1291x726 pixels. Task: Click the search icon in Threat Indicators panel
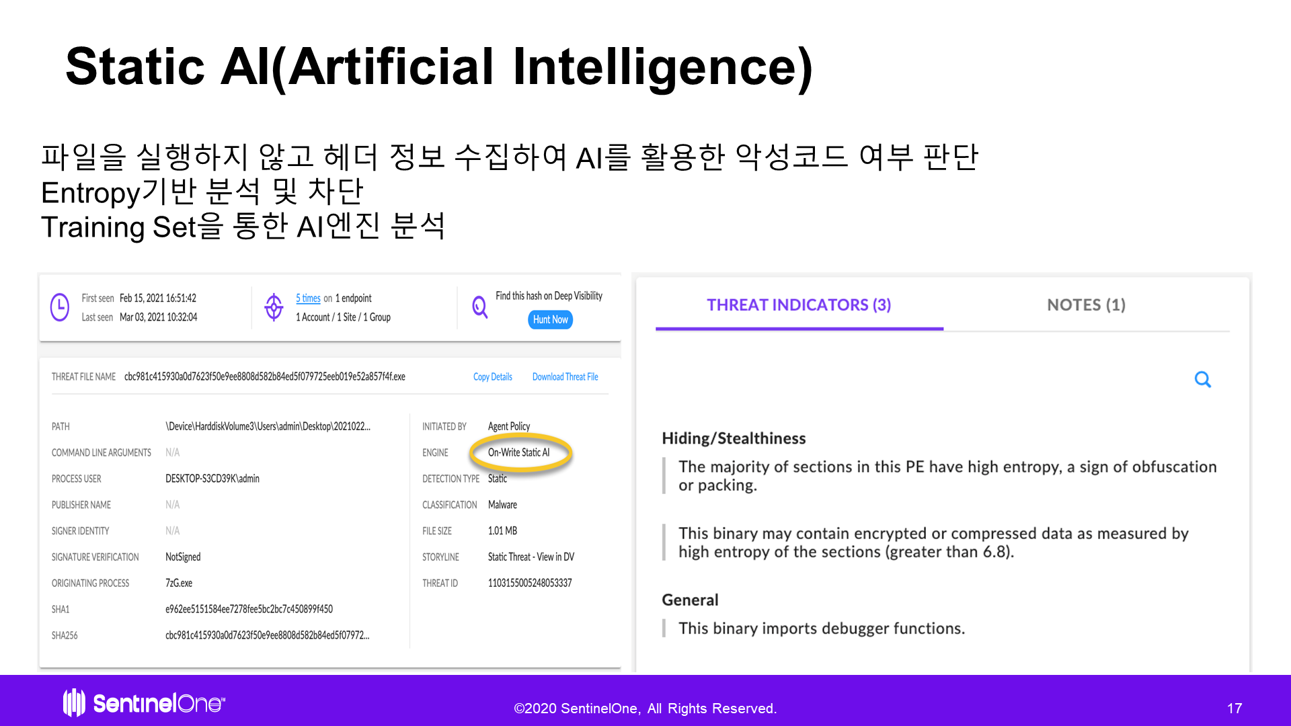(x=1202, y=380)
